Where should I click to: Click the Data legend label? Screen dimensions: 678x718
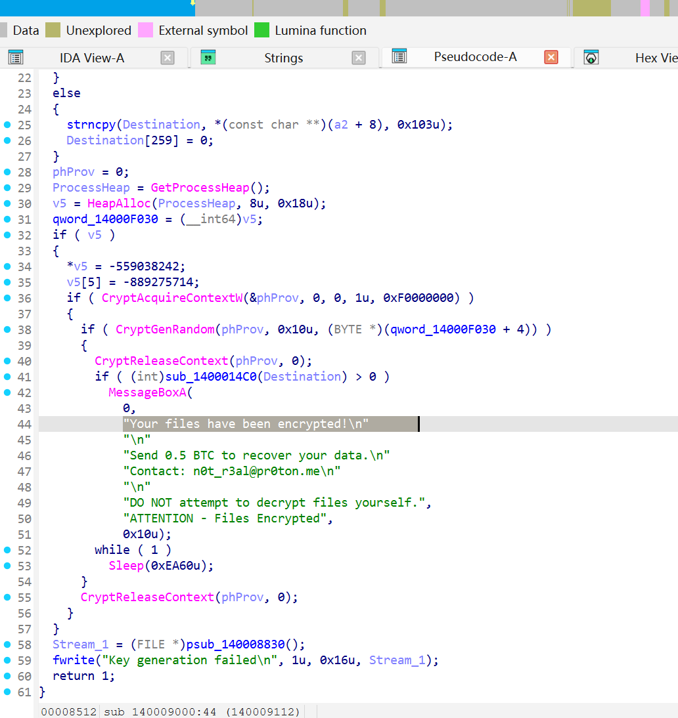(x=26, y=30)
